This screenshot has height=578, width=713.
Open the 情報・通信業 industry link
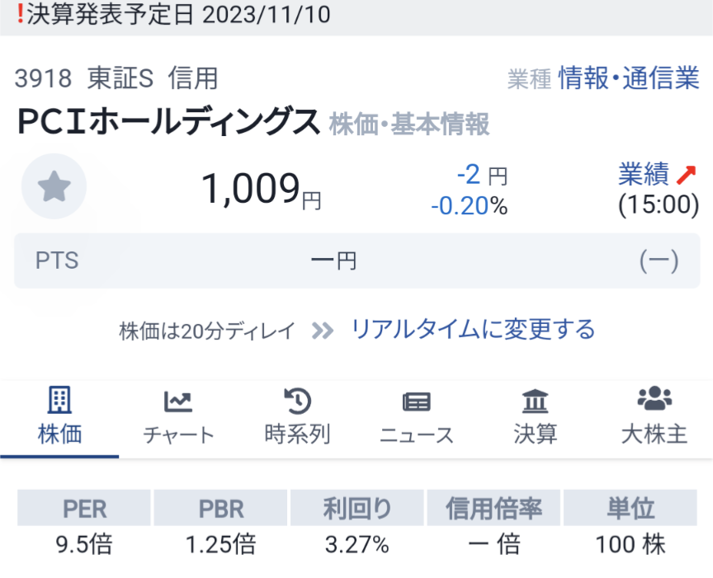coord(628,78)
